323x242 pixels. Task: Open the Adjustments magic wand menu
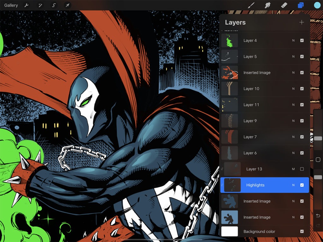coord(40,5)
